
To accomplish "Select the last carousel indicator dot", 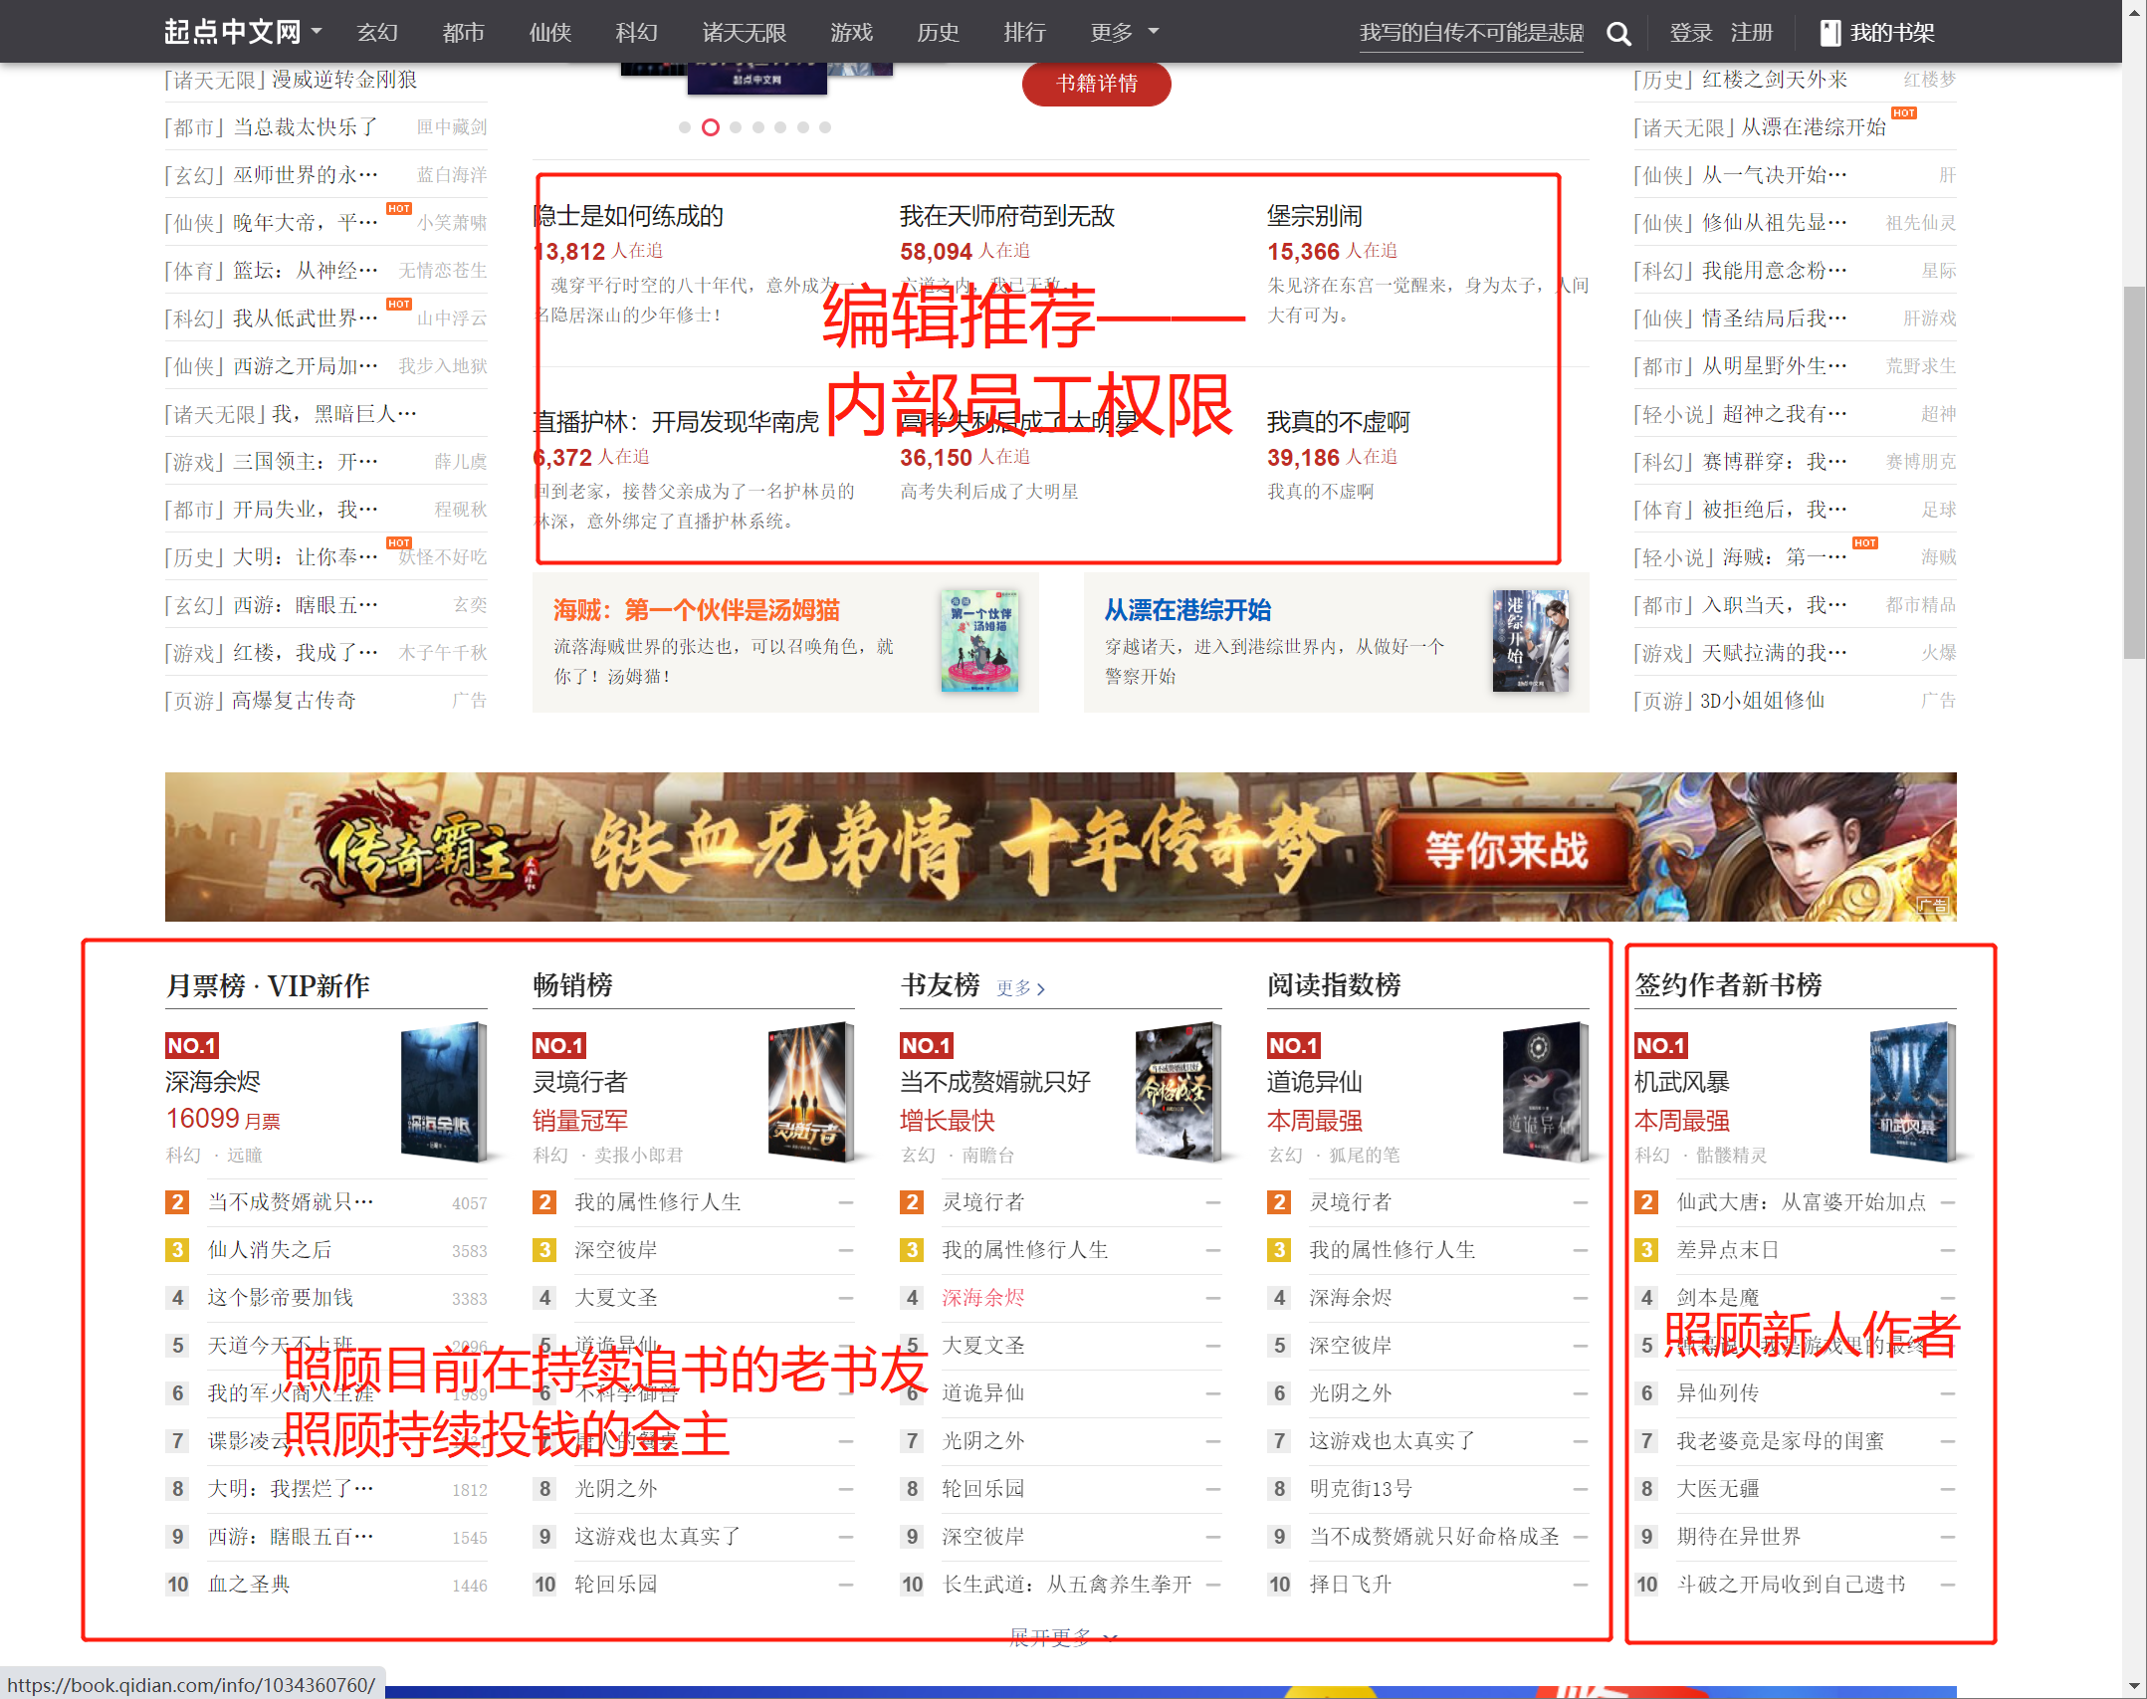I will [825, 127].
